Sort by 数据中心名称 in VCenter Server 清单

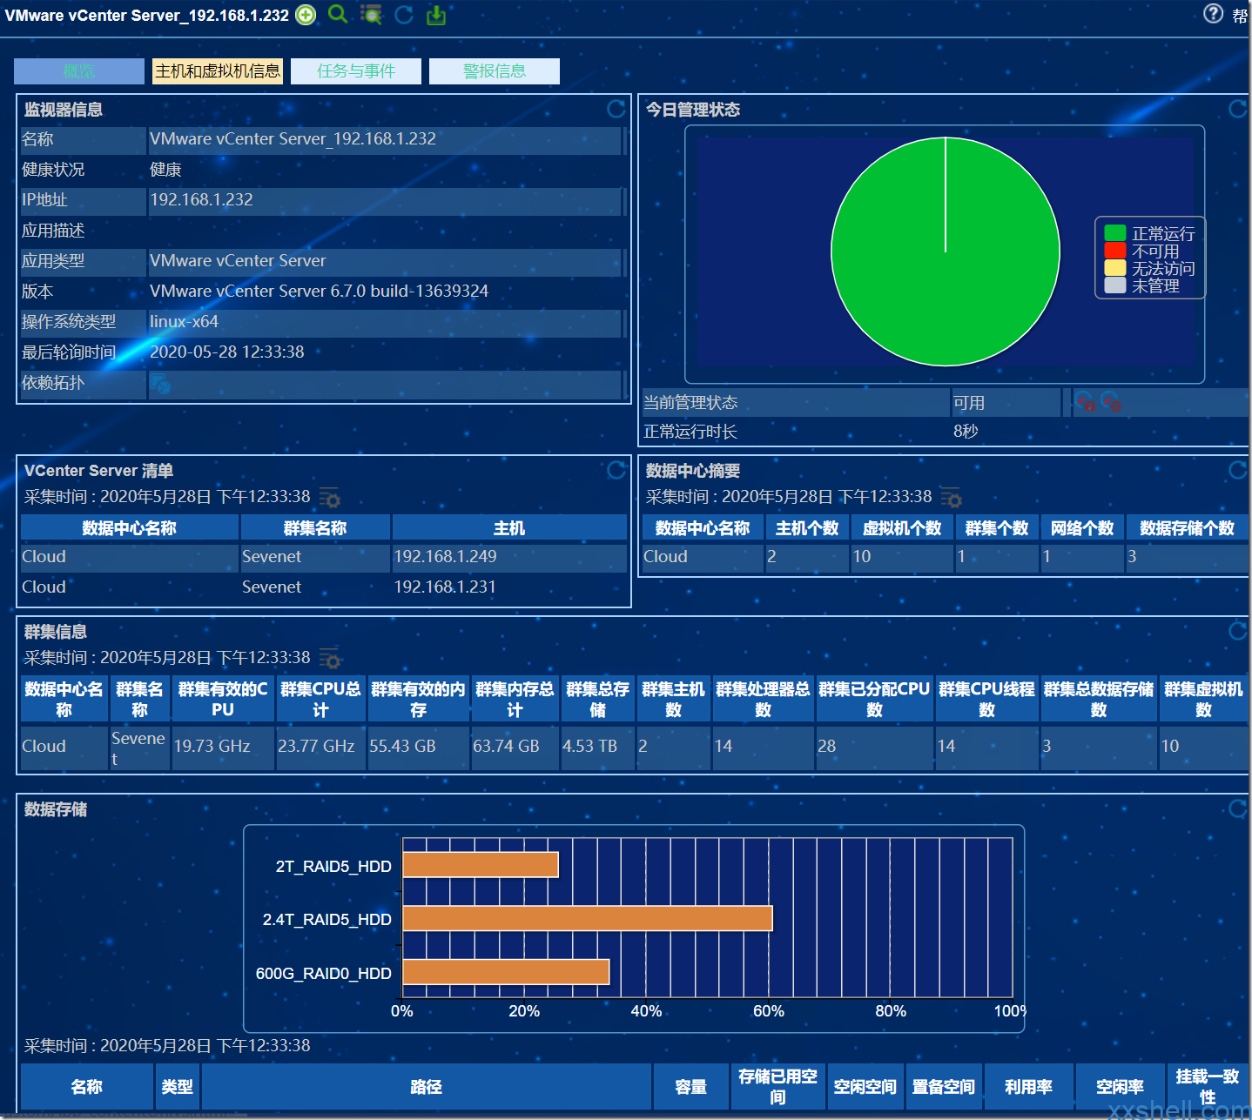pos(130,528)
